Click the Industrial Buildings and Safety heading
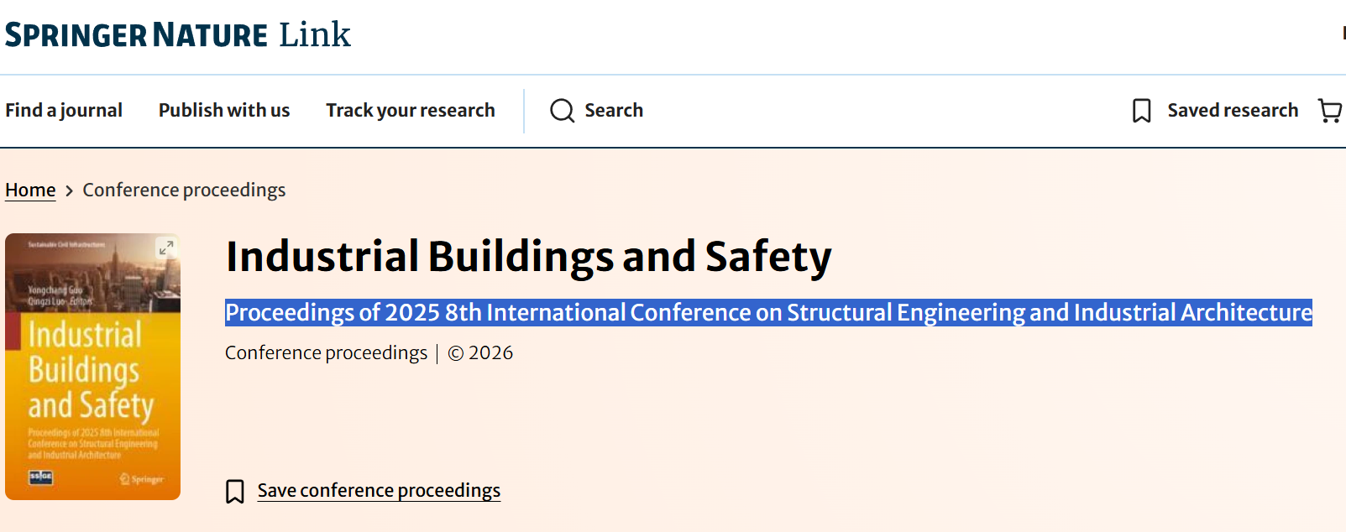Screen dimensions: 1346x532 (529, 257)
